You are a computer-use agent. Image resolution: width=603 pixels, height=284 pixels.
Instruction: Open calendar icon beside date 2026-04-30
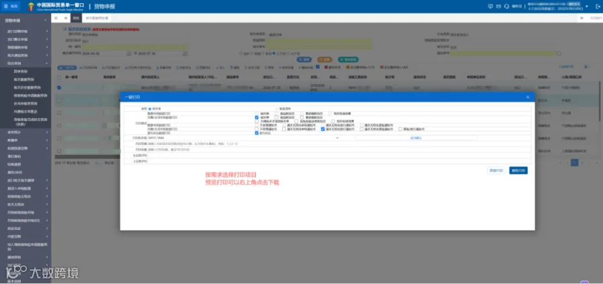click(129, 53)
